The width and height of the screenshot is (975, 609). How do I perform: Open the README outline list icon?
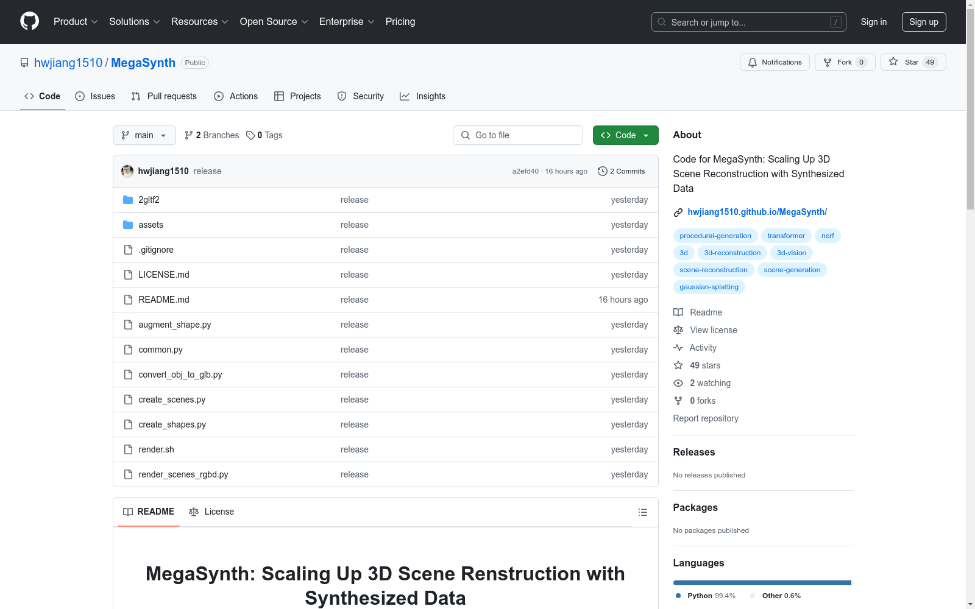642,512
